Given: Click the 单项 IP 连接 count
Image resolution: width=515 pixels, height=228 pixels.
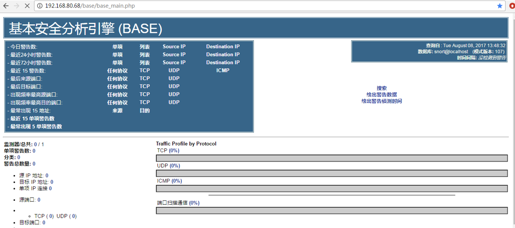Looking at the screenshot, I should [50, 188].
